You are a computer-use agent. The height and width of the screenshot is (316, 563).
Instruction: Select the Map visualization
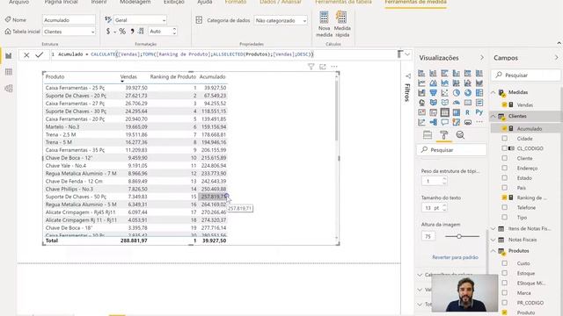pyautogui.click(x=421, y=103)
